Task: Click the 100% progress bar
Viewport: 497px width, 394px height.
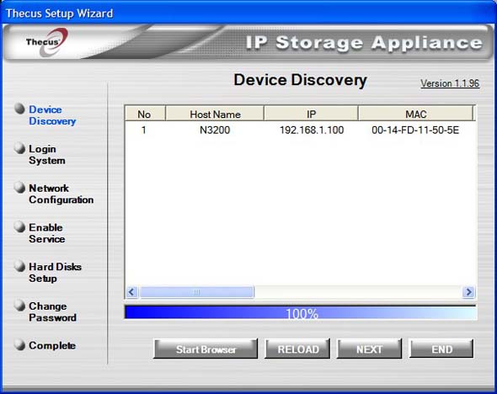Action: [301, 313]
